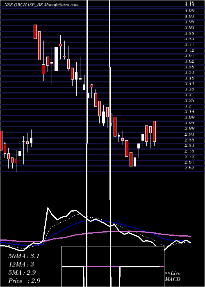Select the 3.41 price axis label

click(189, 84)
